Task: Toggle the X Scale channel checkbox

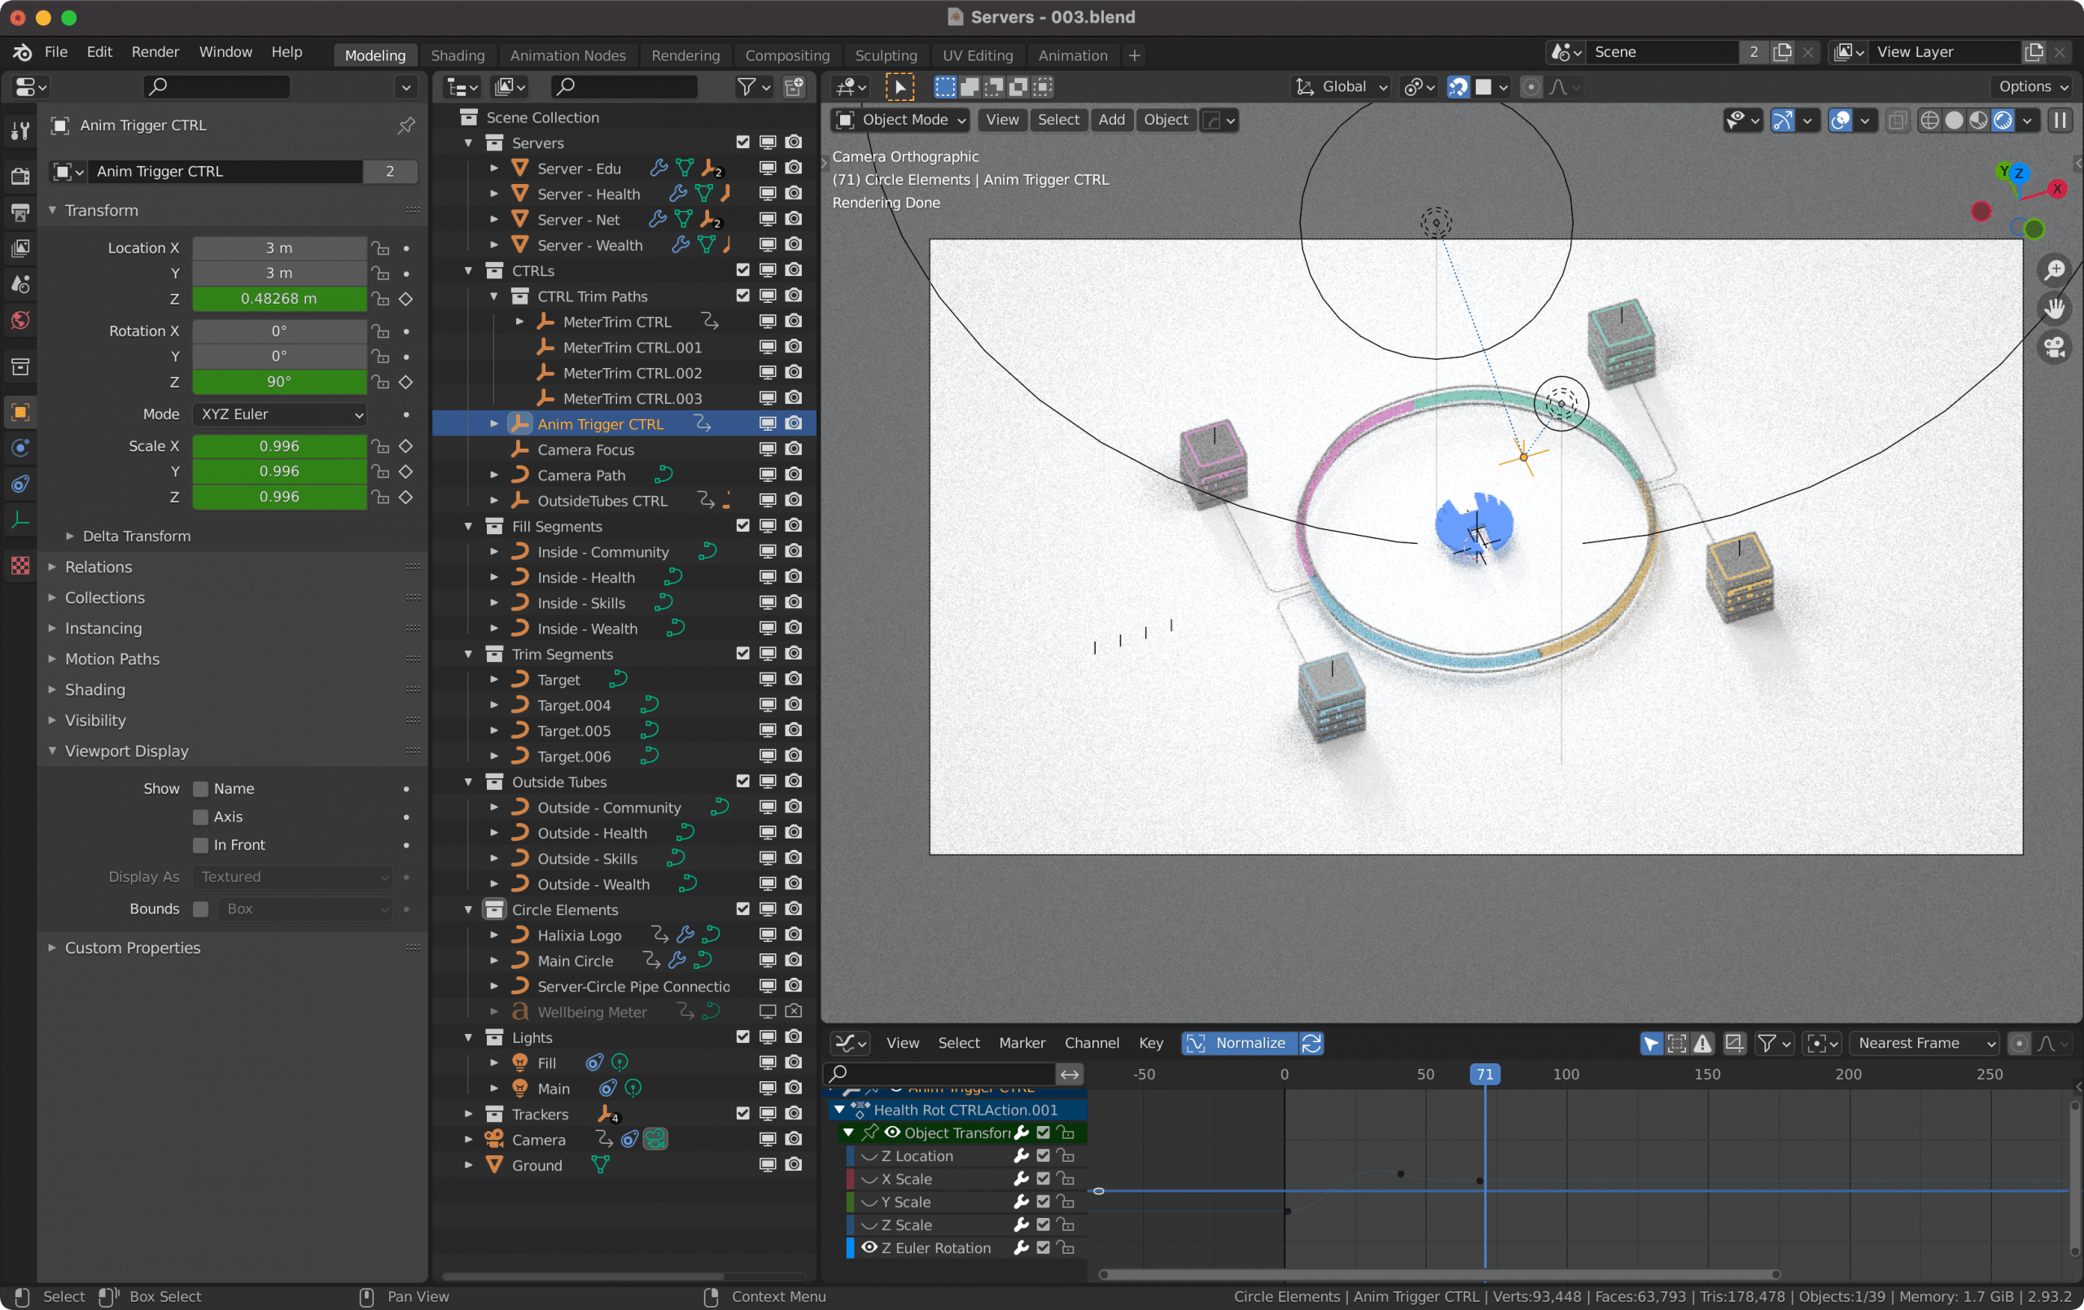Action: (1043, 1179)
